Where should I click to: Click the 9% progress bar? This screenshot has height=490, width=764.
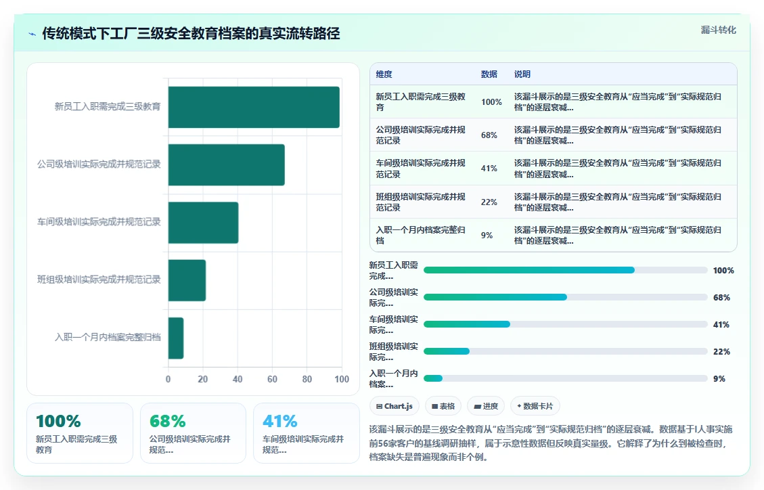[565, 378]
